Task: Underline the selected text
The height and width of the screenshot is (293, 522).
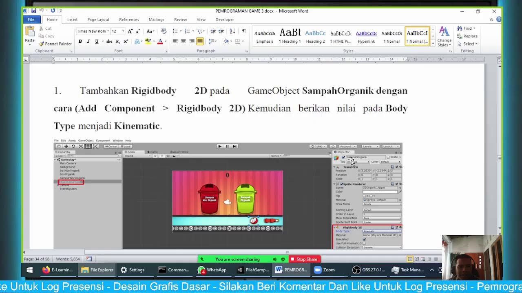Action: click(x=97, y=42)
